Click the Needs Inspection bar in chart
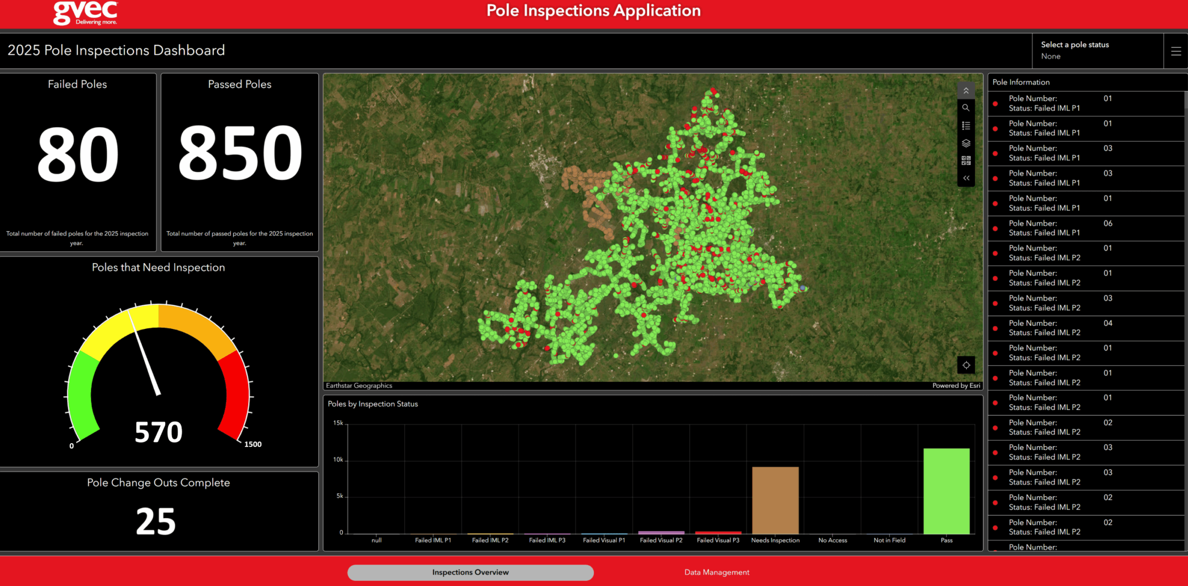 coord(775,500)
